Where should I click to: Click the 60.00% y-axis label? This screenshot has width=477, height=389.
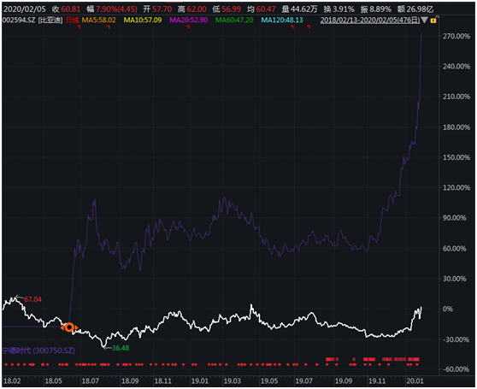click(455, 249)
